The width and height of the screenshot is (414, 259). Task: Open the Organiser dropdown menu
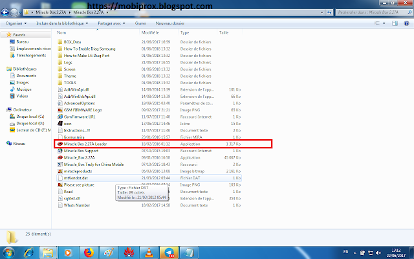[16, 23]
